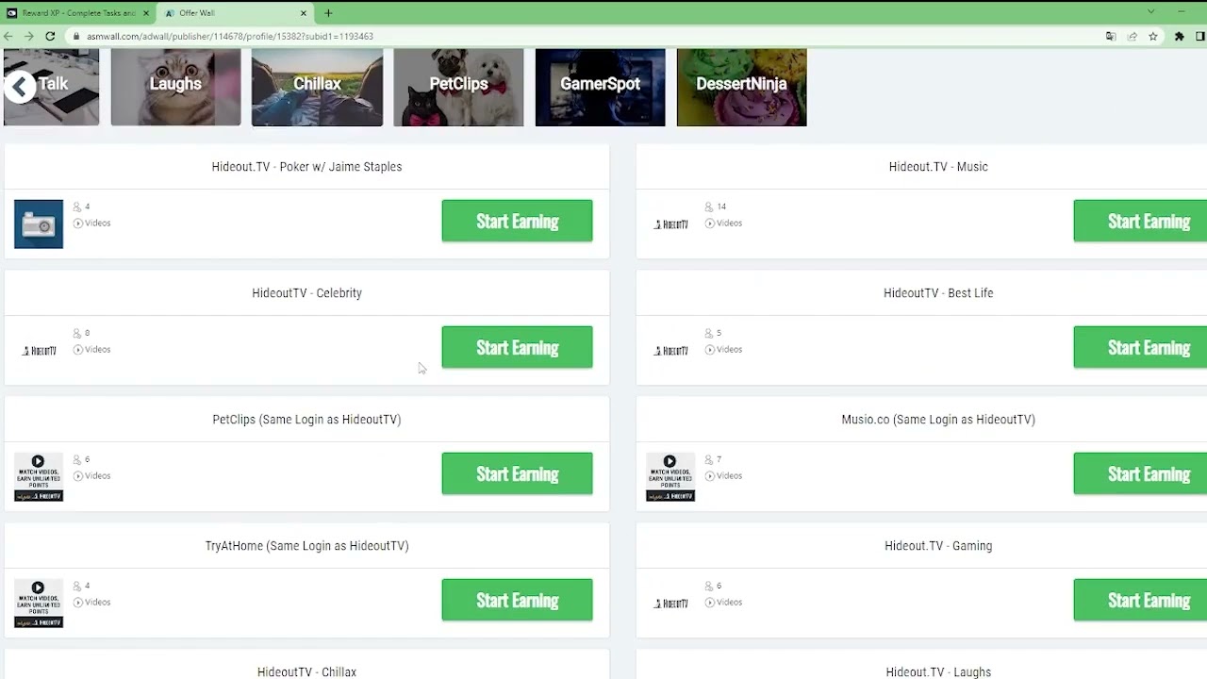Start Earning on Poker w/ Jaime Staples
1207x679 pixels.
click(517, 221)
